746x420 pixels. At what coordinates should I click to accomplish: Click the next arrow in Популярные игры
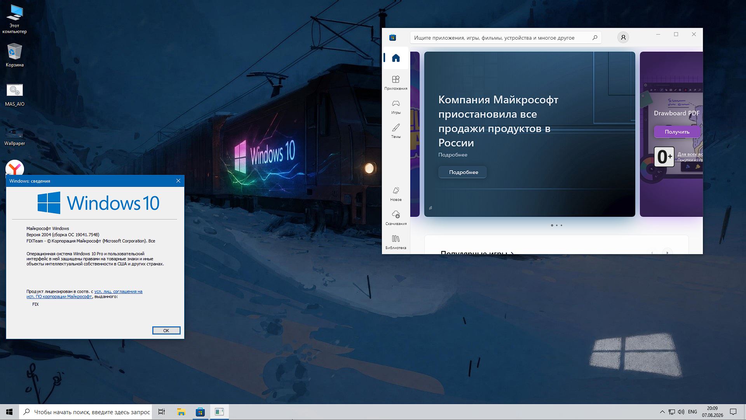click(667, 252)
